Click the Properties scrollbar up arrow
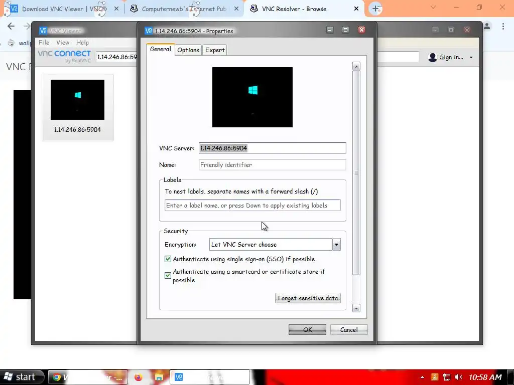Image resolution: width=514 pixels, height=385 pixels. (x=356, y=66)
